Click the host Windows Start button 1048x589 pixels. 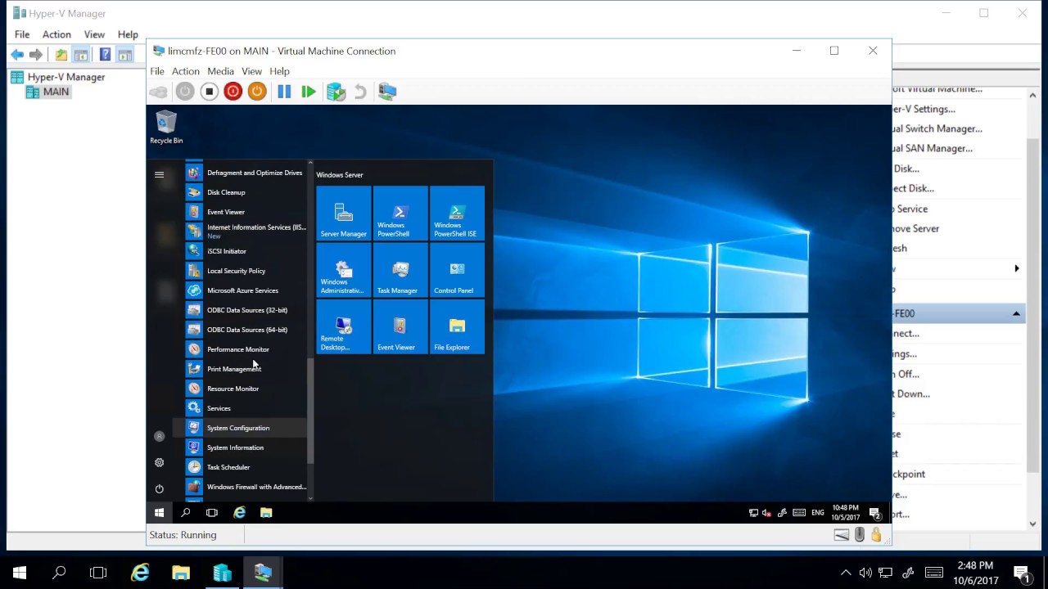(20, 573)
